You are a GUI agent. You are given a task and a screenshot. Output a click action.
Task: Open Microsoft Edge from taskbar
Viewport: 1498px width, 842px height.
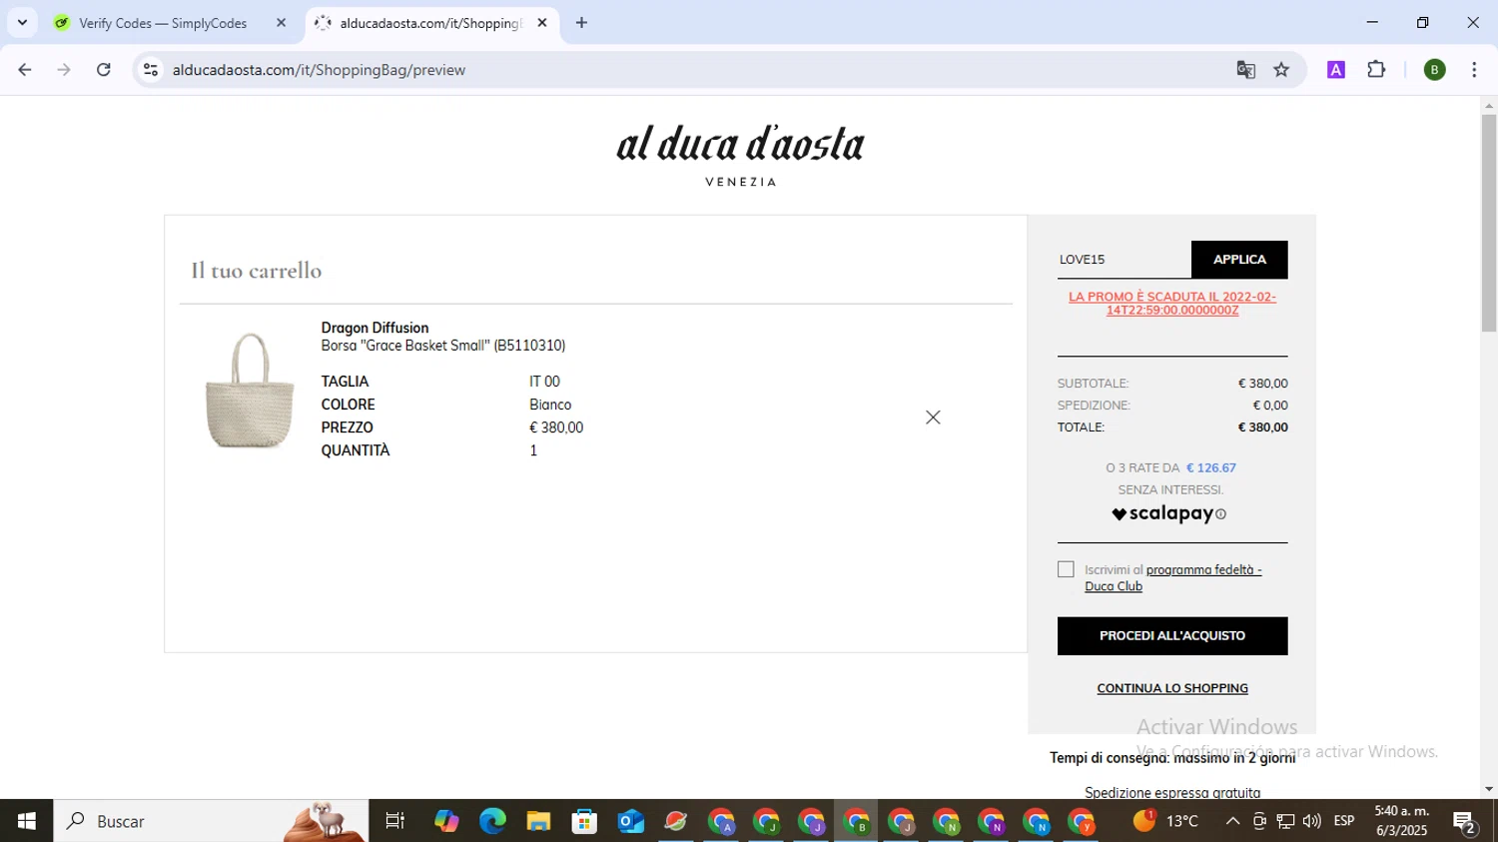[x=492, y=821]
